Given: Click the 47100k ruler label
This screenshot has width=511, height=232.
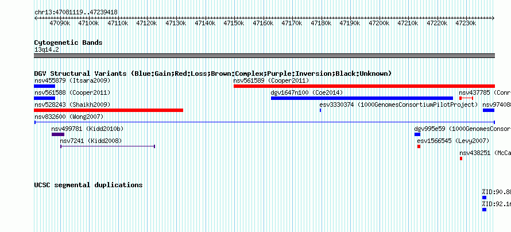Looking at the screenshot, I should click(x=88, y=23).
